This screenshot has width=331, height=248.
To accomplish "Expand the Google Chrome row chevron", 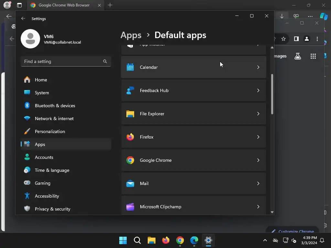I will coord(258,160).
